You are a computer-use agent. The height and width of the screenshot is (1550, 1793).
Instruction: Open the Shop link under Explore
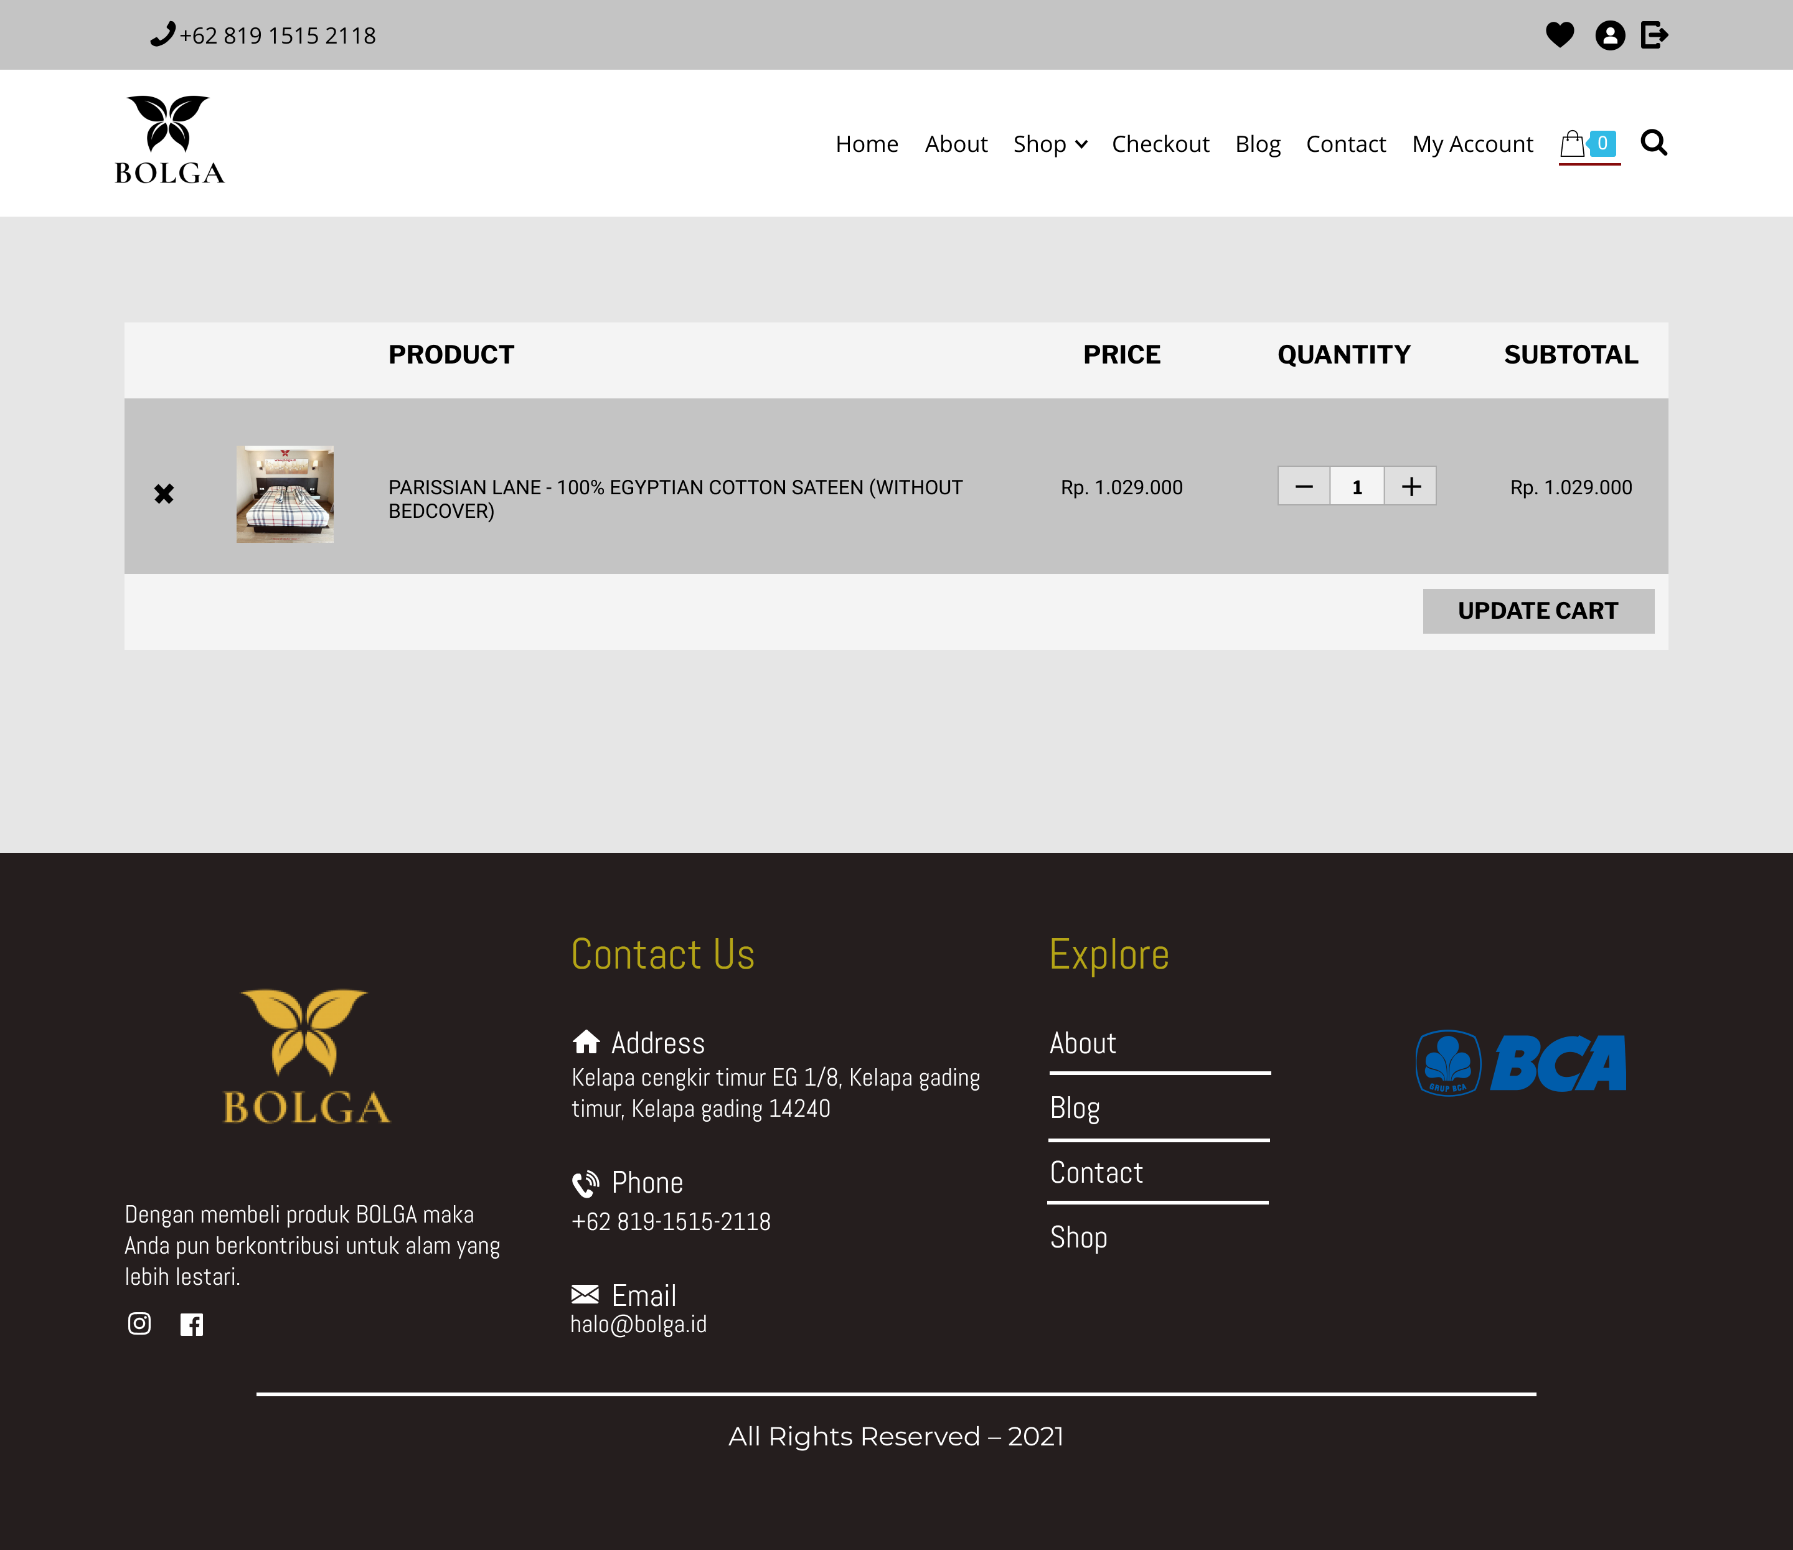[x=1078, y=1238]
